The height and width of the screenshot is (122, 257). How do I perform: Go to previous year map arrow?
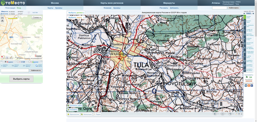pos(244,14)
